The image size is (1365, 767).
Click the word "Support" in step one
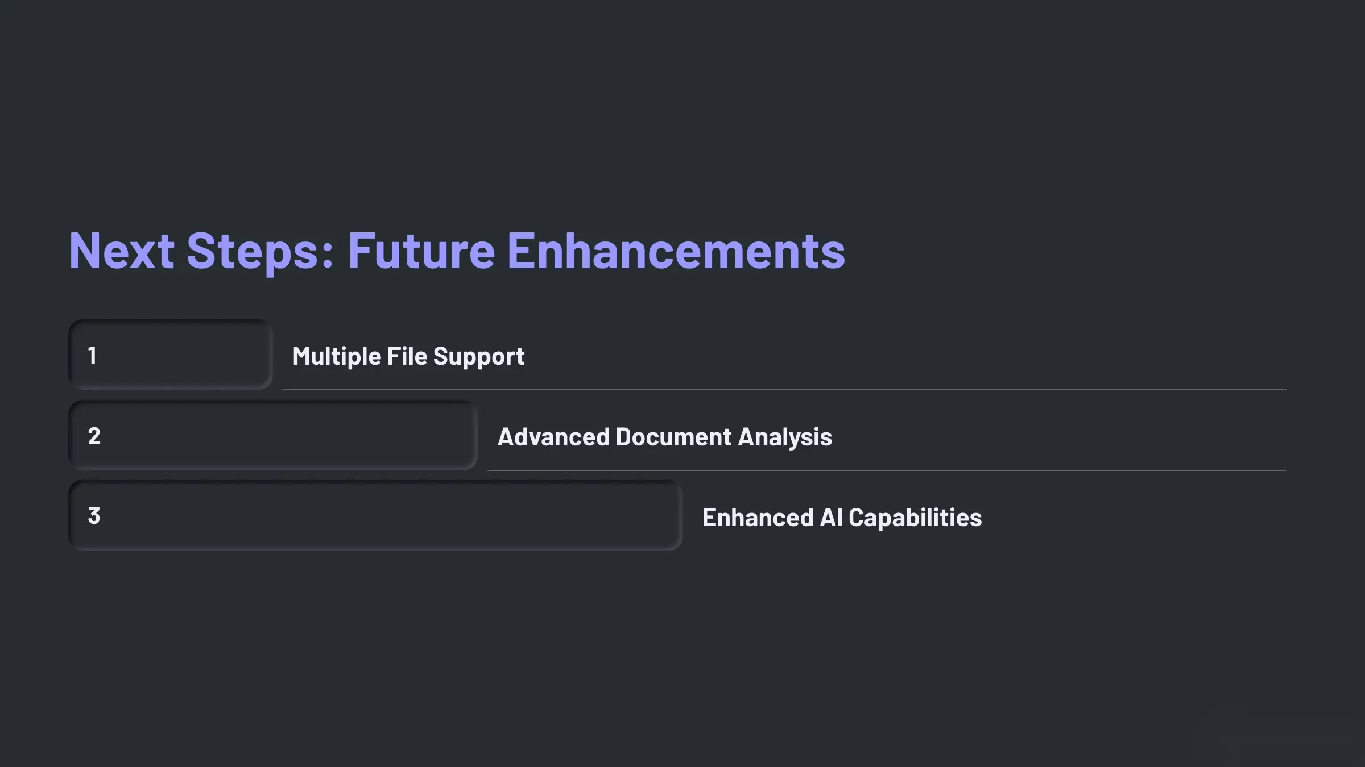pos(478,356)
